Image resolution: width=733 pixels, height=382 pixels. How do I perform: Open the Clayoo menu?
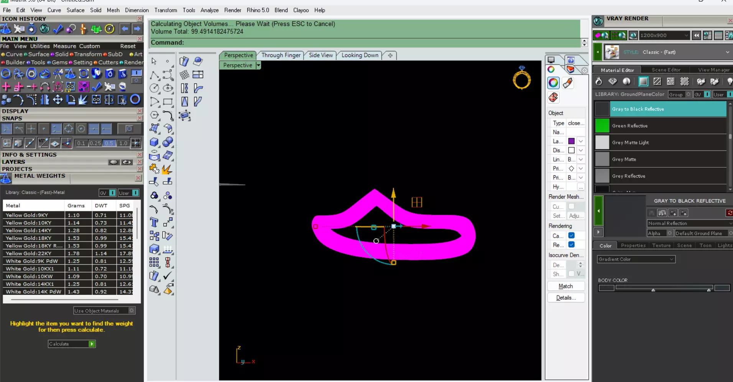point(301,10)
